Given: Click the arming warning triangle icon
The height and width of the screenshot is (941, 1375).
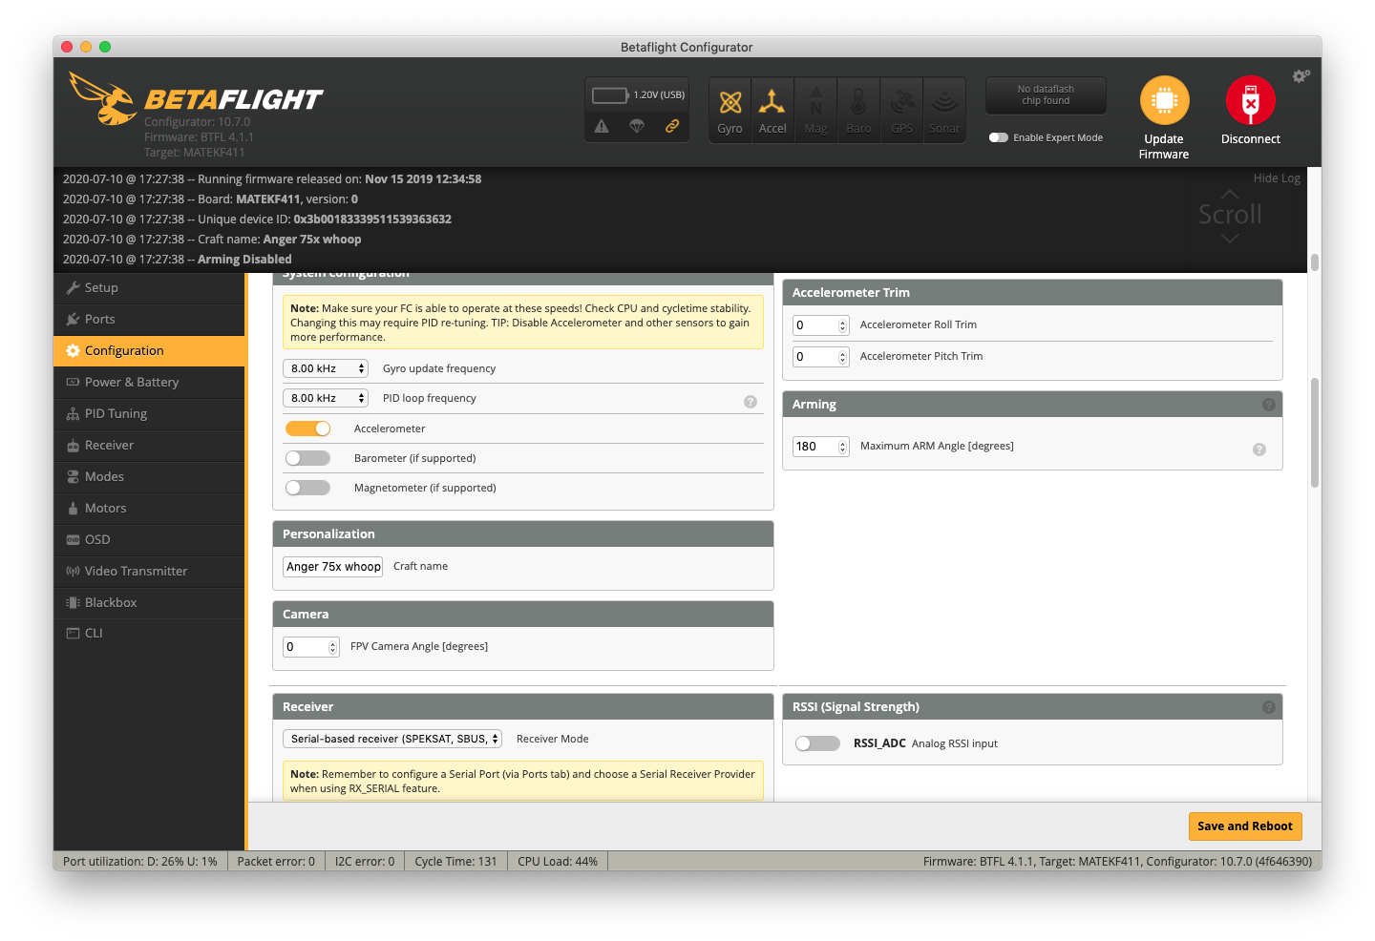Looking at the screenshot, I should point(602,126).
